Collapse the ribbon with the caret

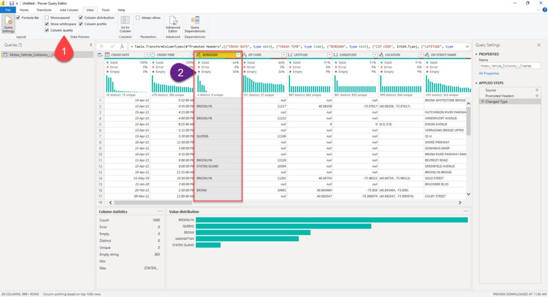point(538,10)
